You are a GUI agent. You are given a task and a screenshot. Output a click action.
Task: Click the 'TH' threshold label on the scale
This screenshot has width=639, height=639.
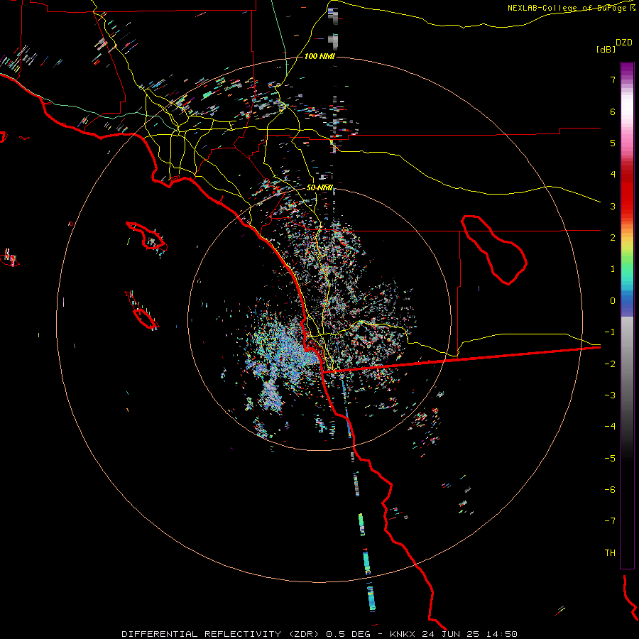click(x=610, y=553)
